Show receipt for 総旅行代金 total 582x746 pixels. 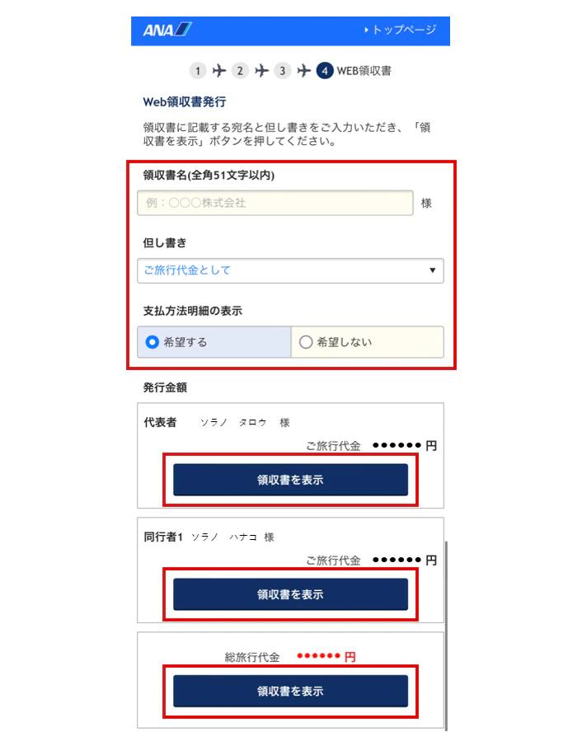[290, 692]
